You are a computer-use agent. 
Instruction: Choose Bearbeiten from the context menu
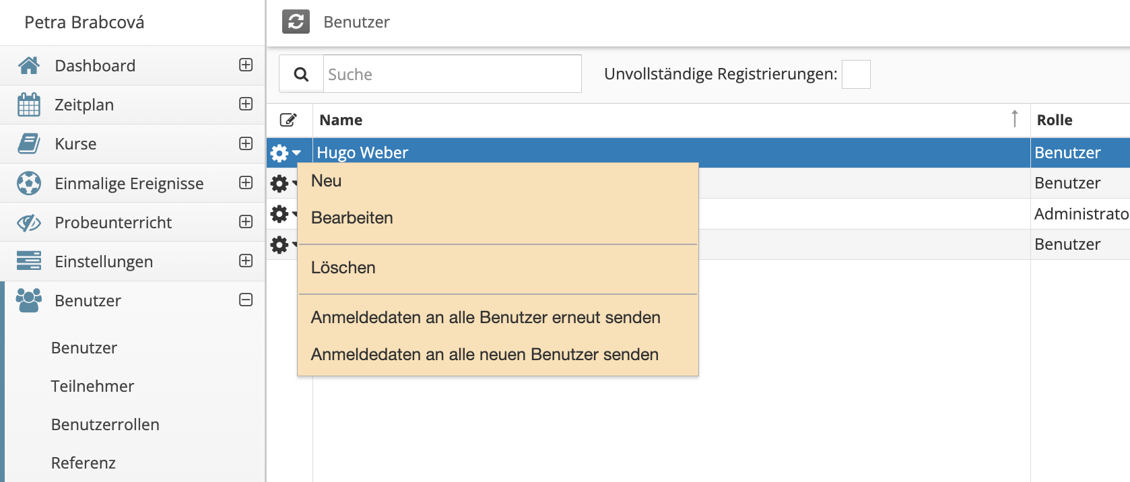pos(498,218)
